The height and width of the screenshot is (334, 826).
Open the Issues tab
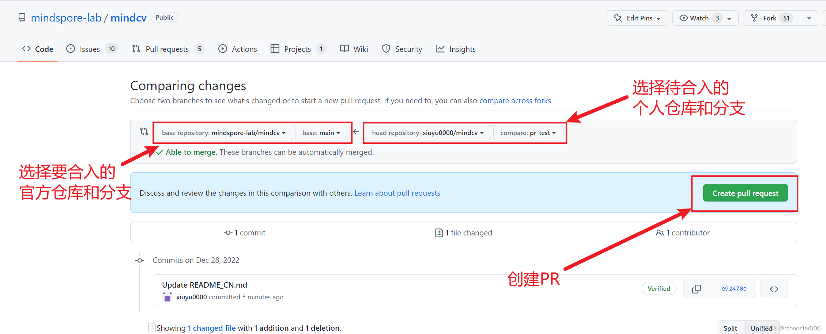(x=92, y=49)
